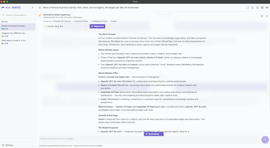Open 'Name a fictional AI prod...' conversation
The image size is (270, 148).
tap(18, 27)
